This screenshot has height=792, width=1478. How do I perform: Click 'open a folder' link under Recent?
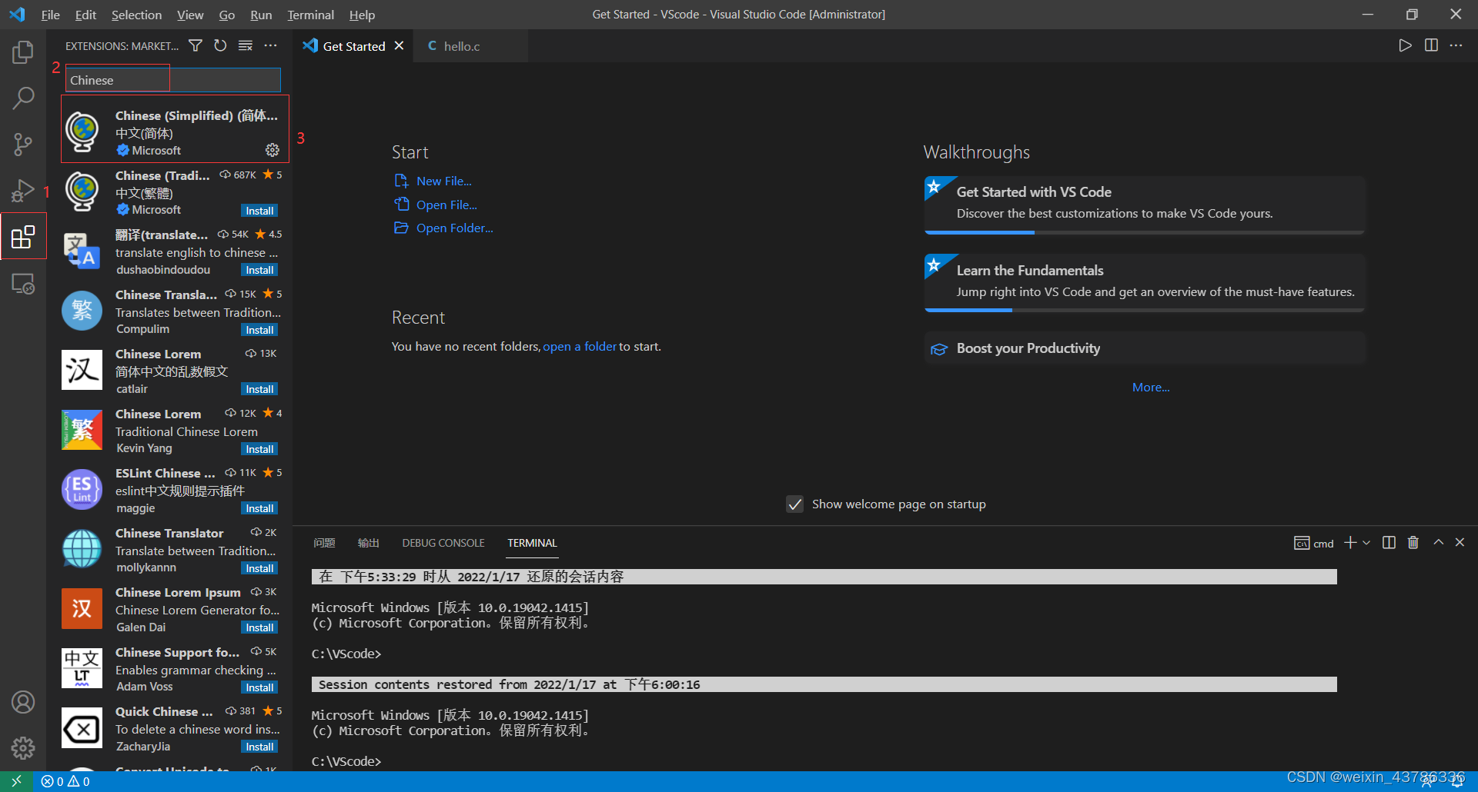(x=580, y=347)
